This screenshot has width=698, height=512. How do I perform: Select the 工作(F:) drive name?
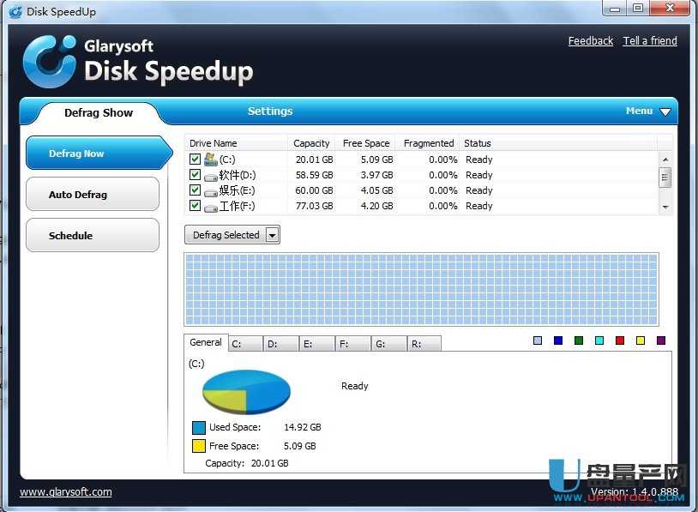point(238,206)
